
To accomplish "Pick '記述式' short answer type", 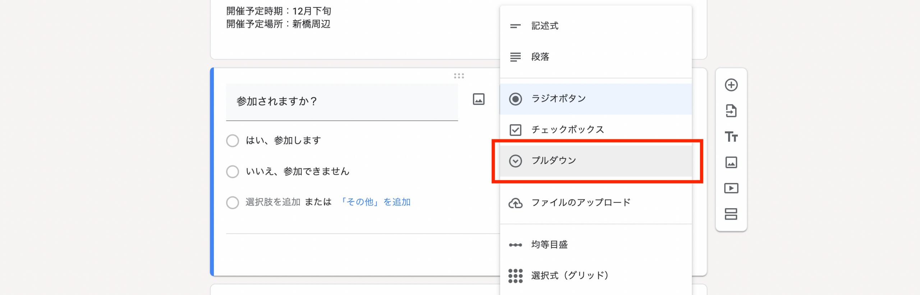I will [x=545, y=26].
